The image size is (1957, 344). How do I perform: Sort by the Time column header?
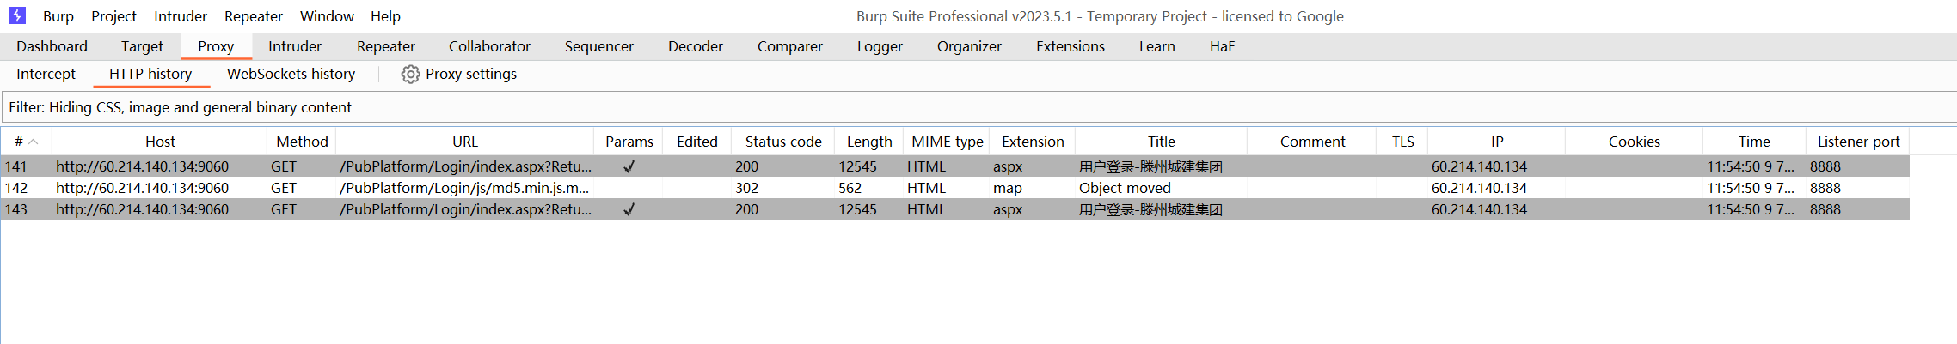1754,142
